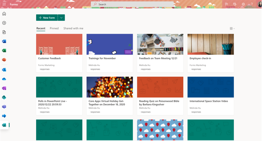Open Yammer from the sidebar

(4, 116)
